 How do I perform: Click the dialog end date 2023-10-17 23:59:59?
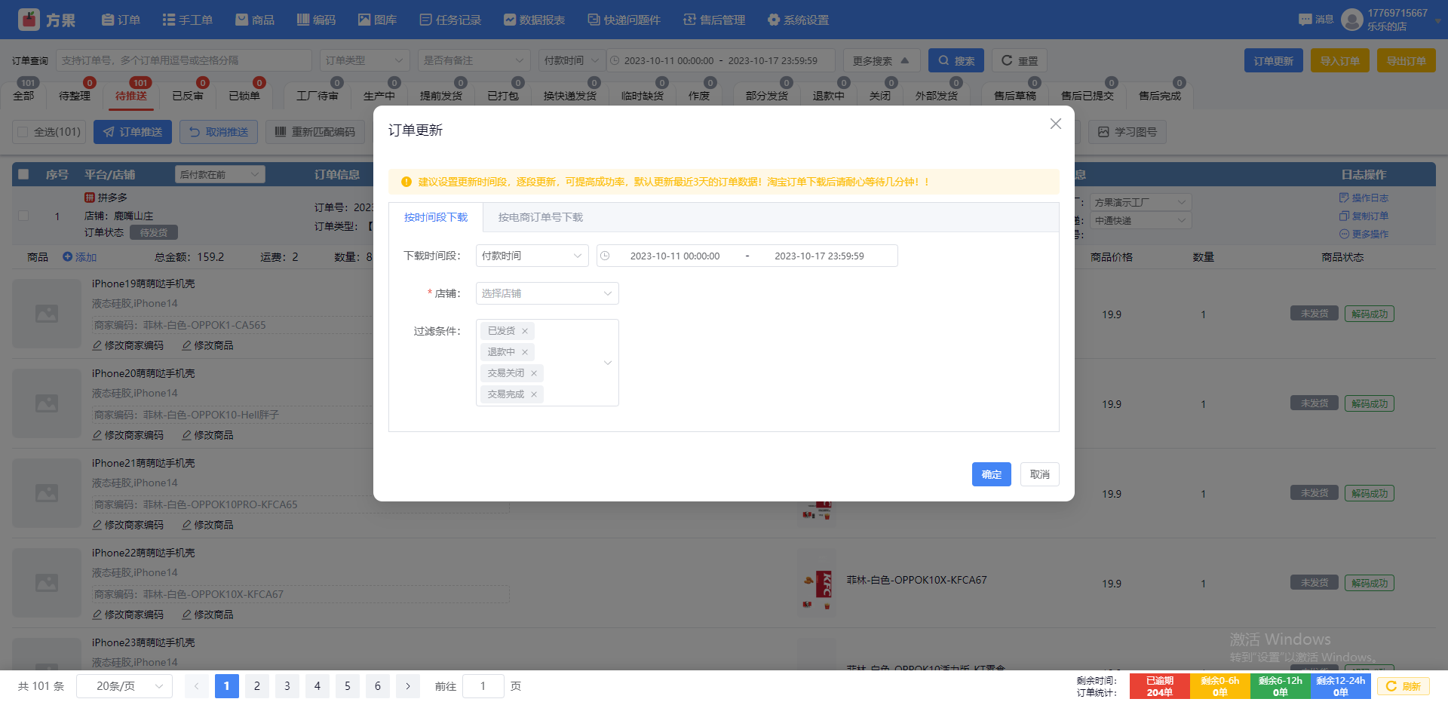point(819,256)
